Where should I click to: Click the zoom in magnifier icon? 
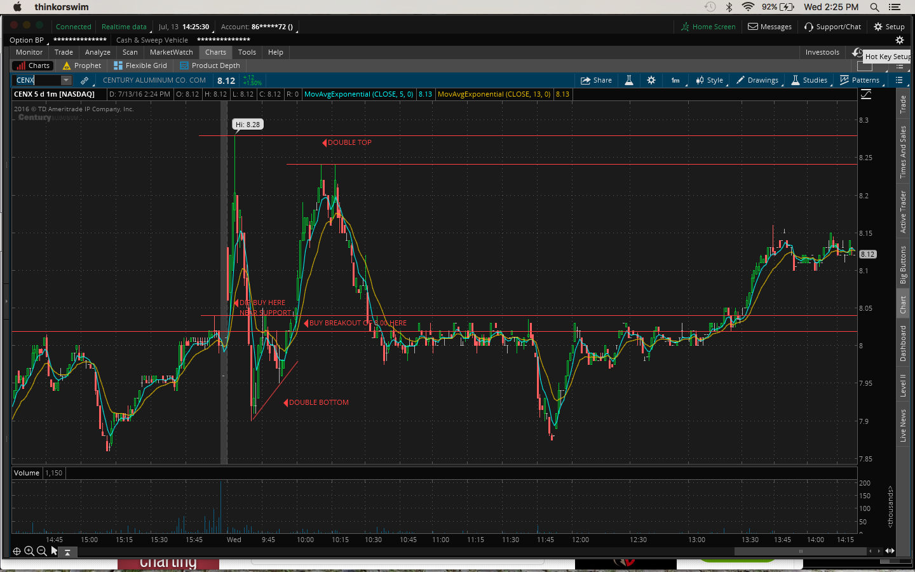coord(29,551)
